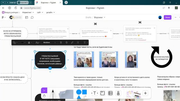Open the группа 1 tab group

[23, 3]
